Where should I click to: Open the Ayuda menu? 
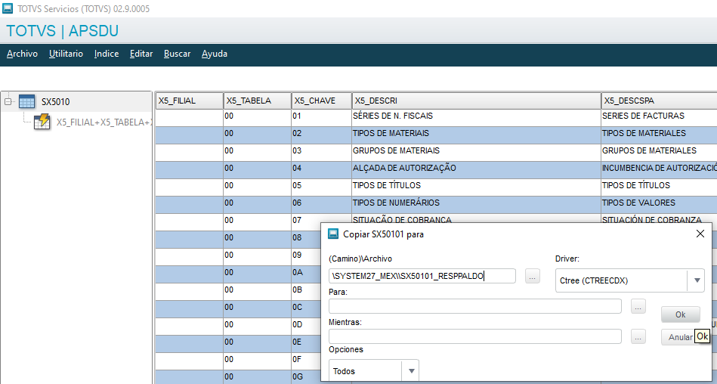(x=215, y=54)
